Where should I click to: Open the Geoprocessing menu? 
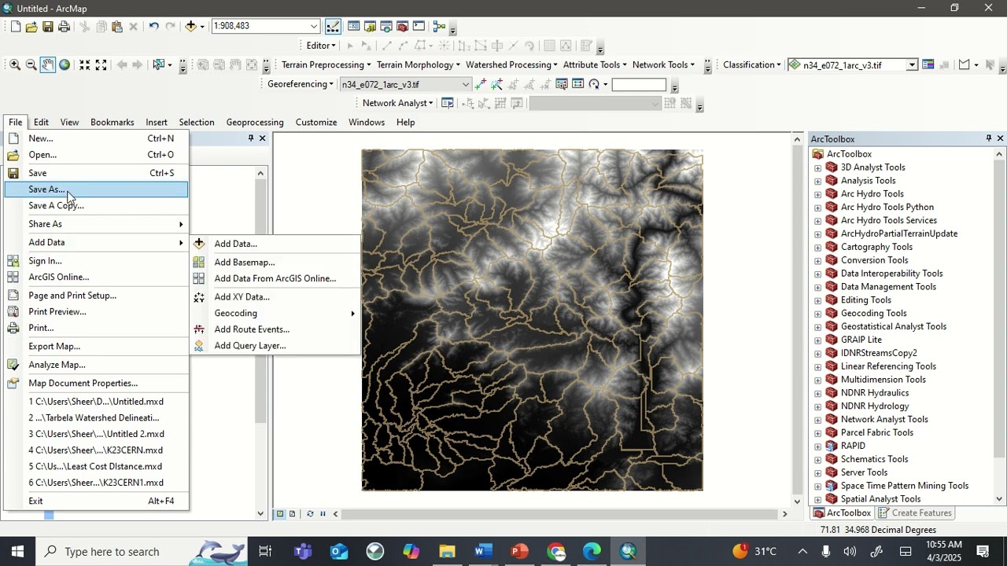point(255,122)
